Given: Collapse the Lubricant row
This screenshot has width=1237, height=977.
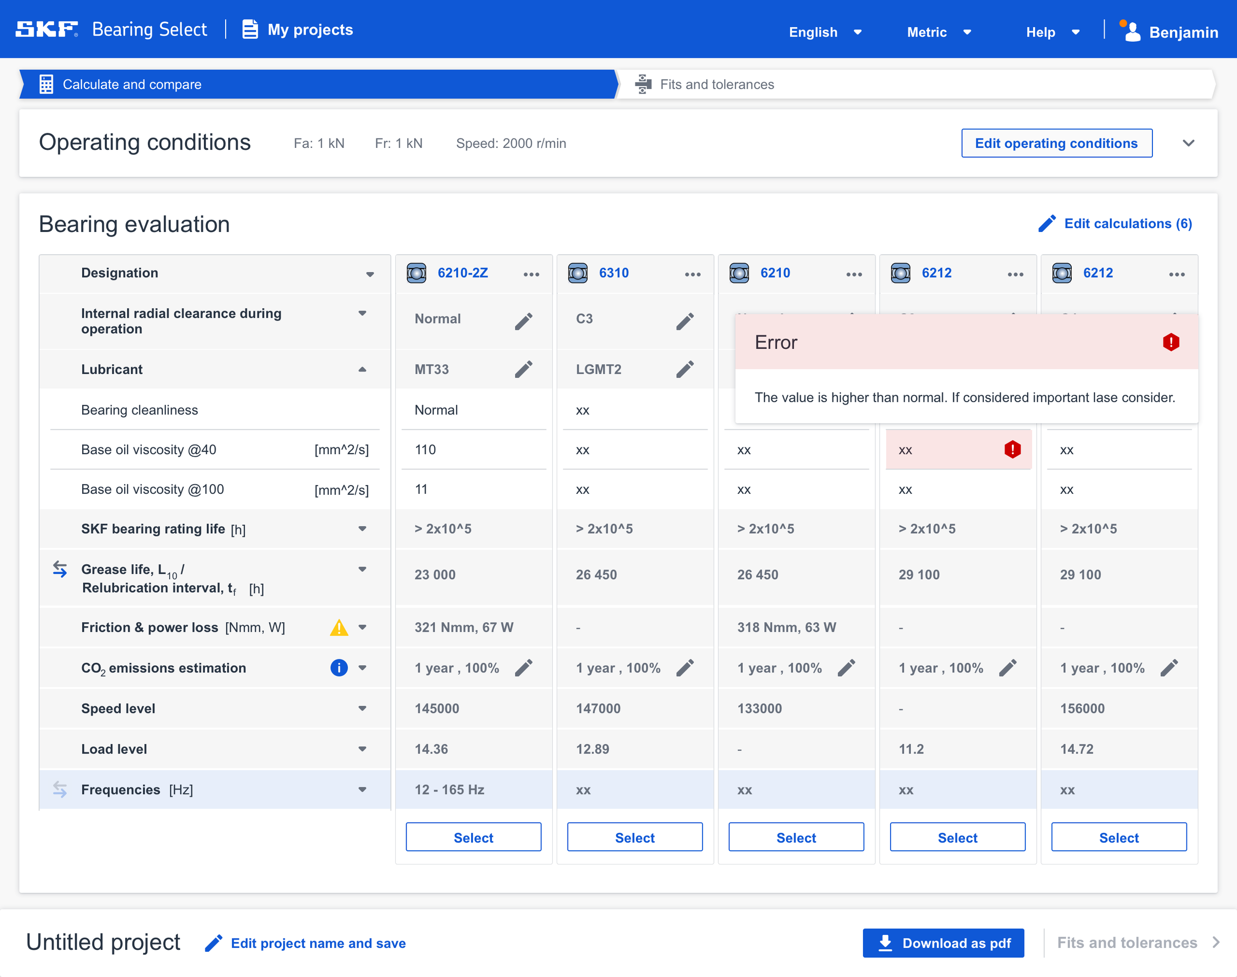Looking at the screenshot, I should coord(362,370).
